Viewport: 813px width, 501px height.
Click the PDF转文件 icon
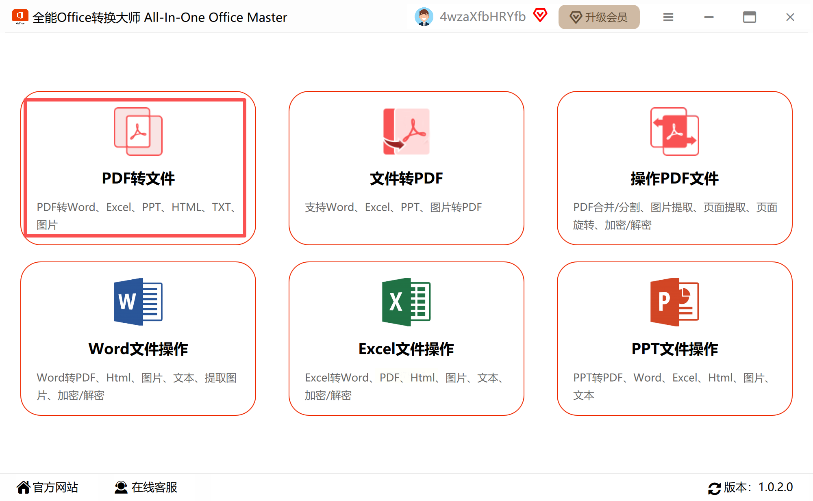pos(138,131)
